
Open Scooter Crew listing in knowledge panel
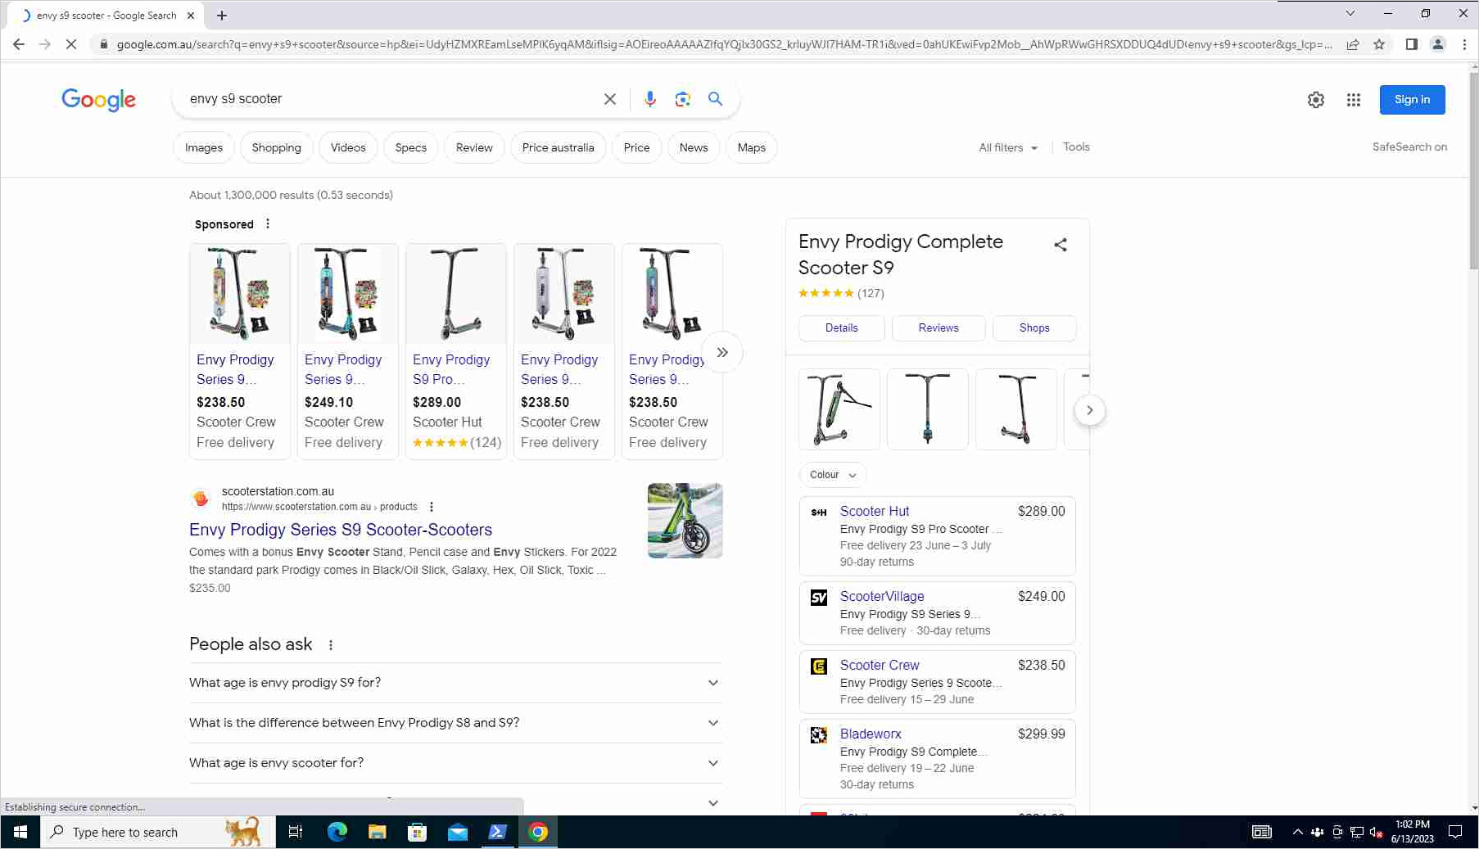tap(938, 682)
